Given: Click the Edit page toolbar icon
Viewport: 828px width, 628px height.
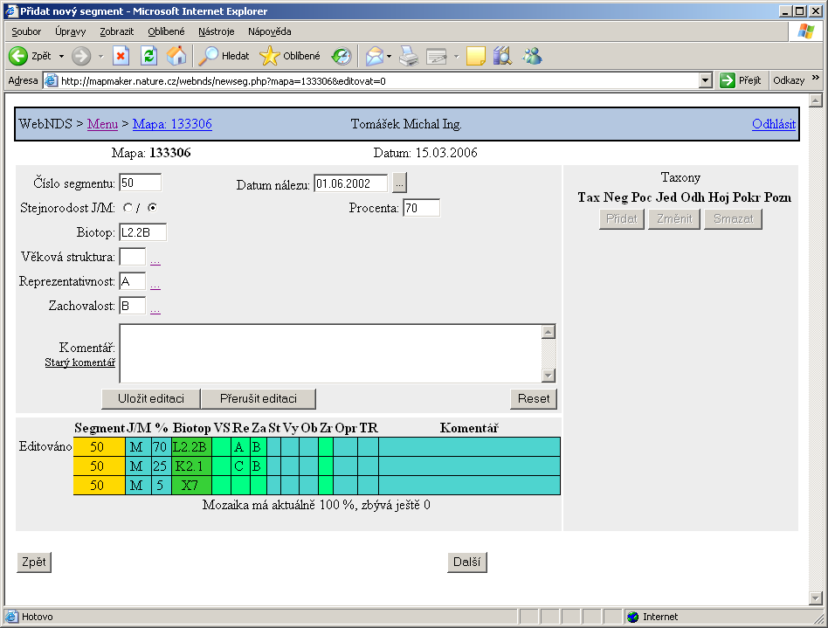Looking at the screenshot, I should (x=437, y=56).
